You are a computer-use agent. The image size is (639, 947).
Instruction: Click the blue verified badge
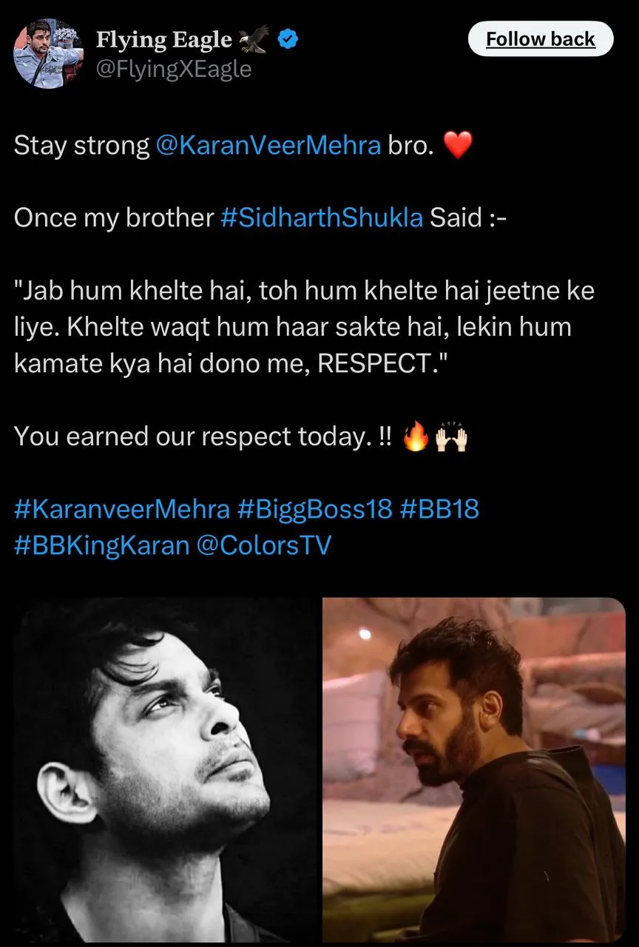[x=288, y=39]
